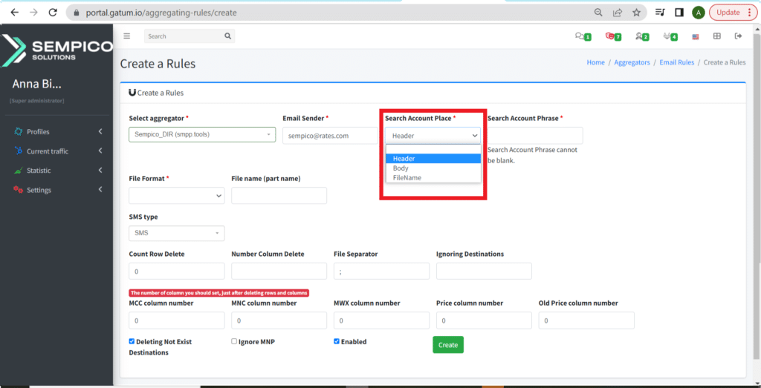Open the handshake icon with badge 4

click(x=670, y=36)
